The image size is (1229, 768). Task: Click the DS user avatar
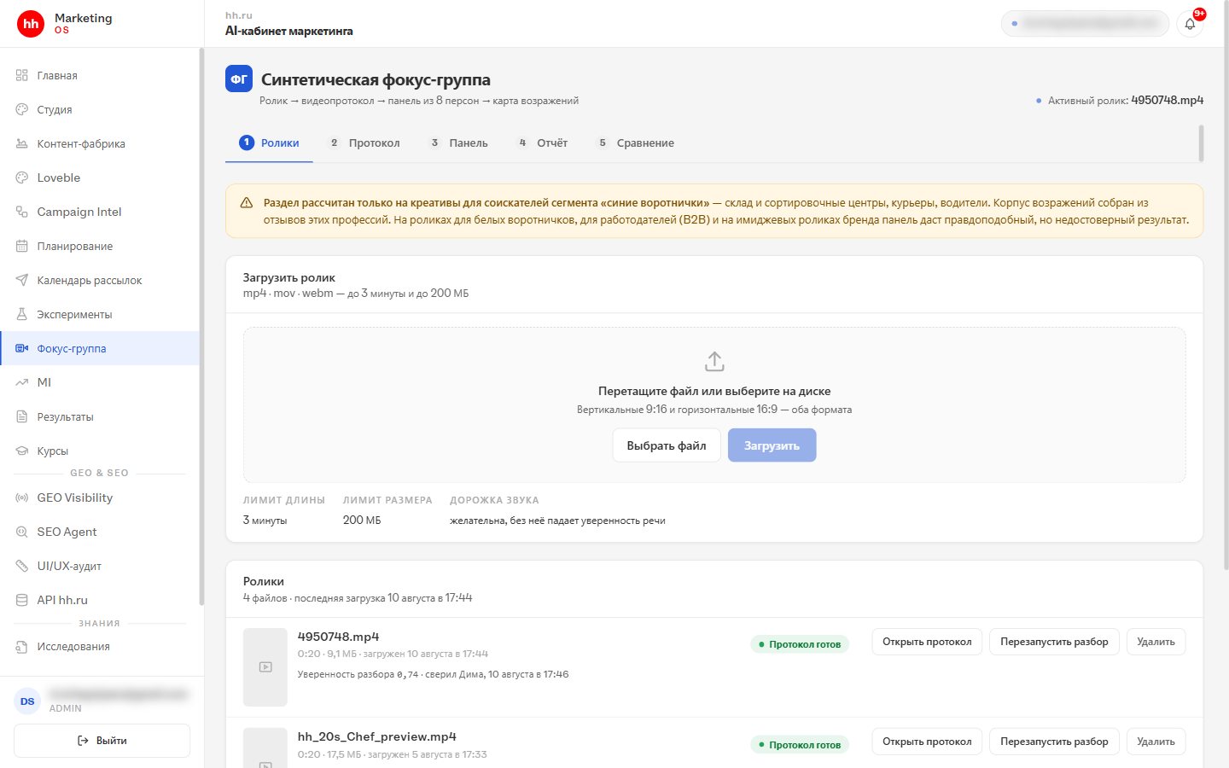[x=27, y=701]
